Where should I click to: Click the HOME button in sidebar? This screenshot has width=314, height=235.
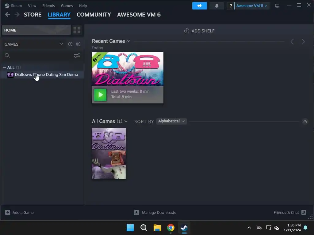(36, 30)
